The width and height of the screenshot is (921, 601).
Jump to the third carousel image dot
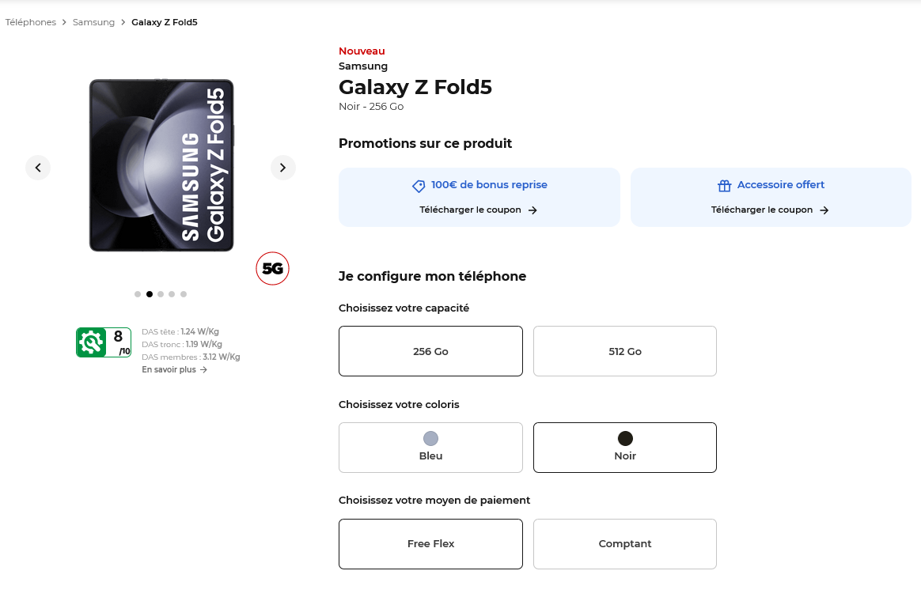161,294
